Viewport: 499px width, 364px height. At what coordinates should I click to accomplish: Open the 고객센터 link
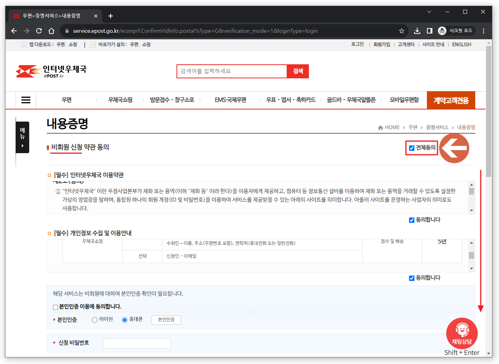(x=406, y=44)
